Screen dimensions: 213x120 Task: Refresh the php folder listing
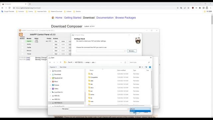coord(125,62)
